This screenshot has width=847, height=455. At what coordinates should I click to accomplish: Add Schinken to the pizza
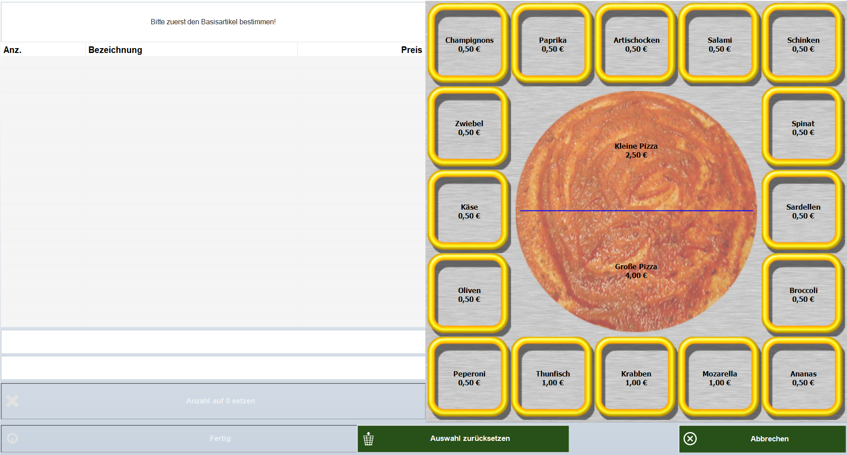click(803, 44)
